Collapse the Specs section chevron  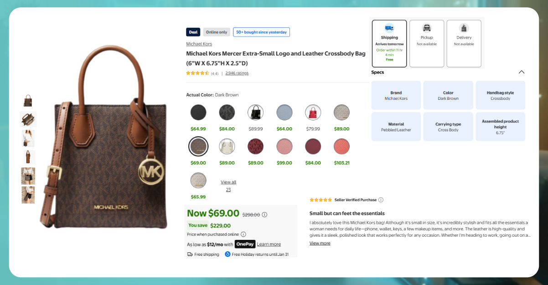(x=522, y=72)
